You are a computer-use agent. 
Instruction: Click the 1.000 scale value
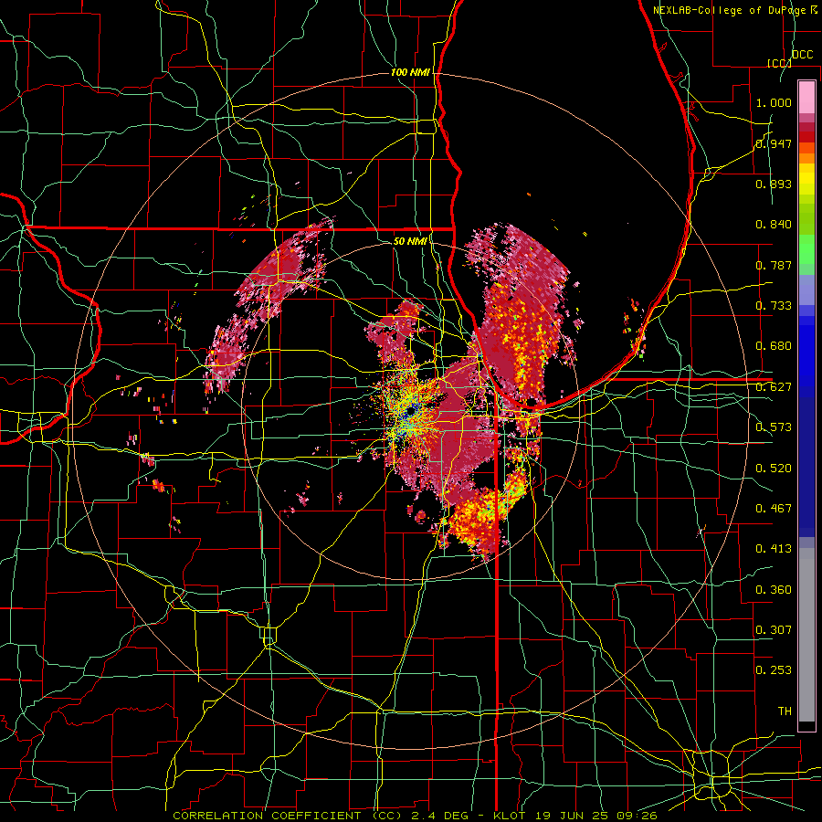tap(774, 102)
